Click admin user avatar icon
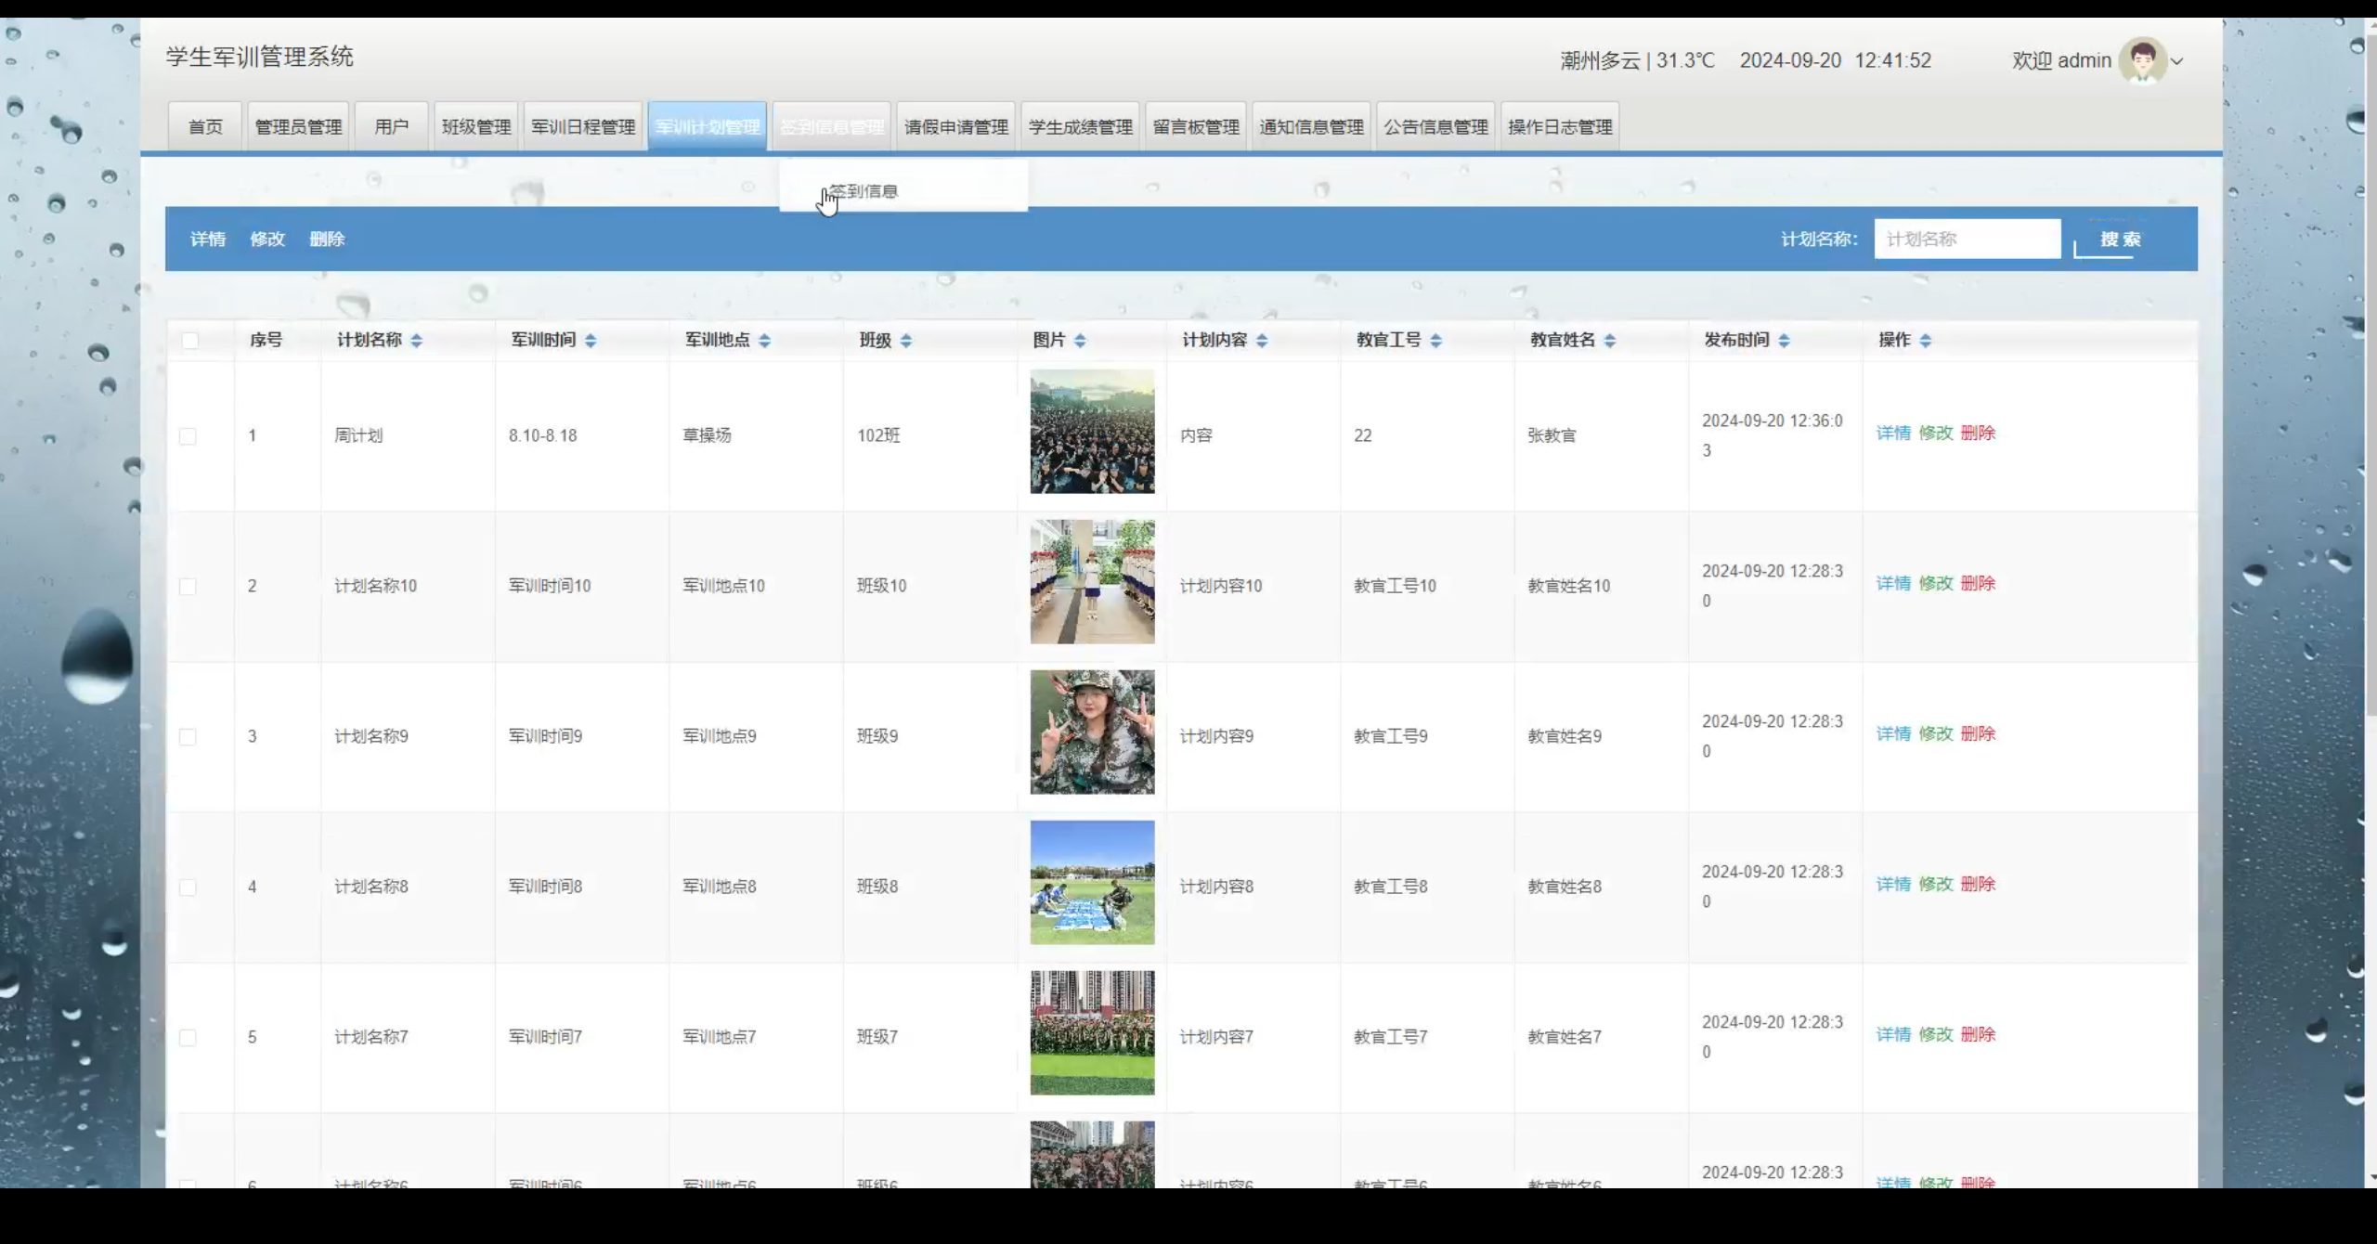 click(2142, 61)
